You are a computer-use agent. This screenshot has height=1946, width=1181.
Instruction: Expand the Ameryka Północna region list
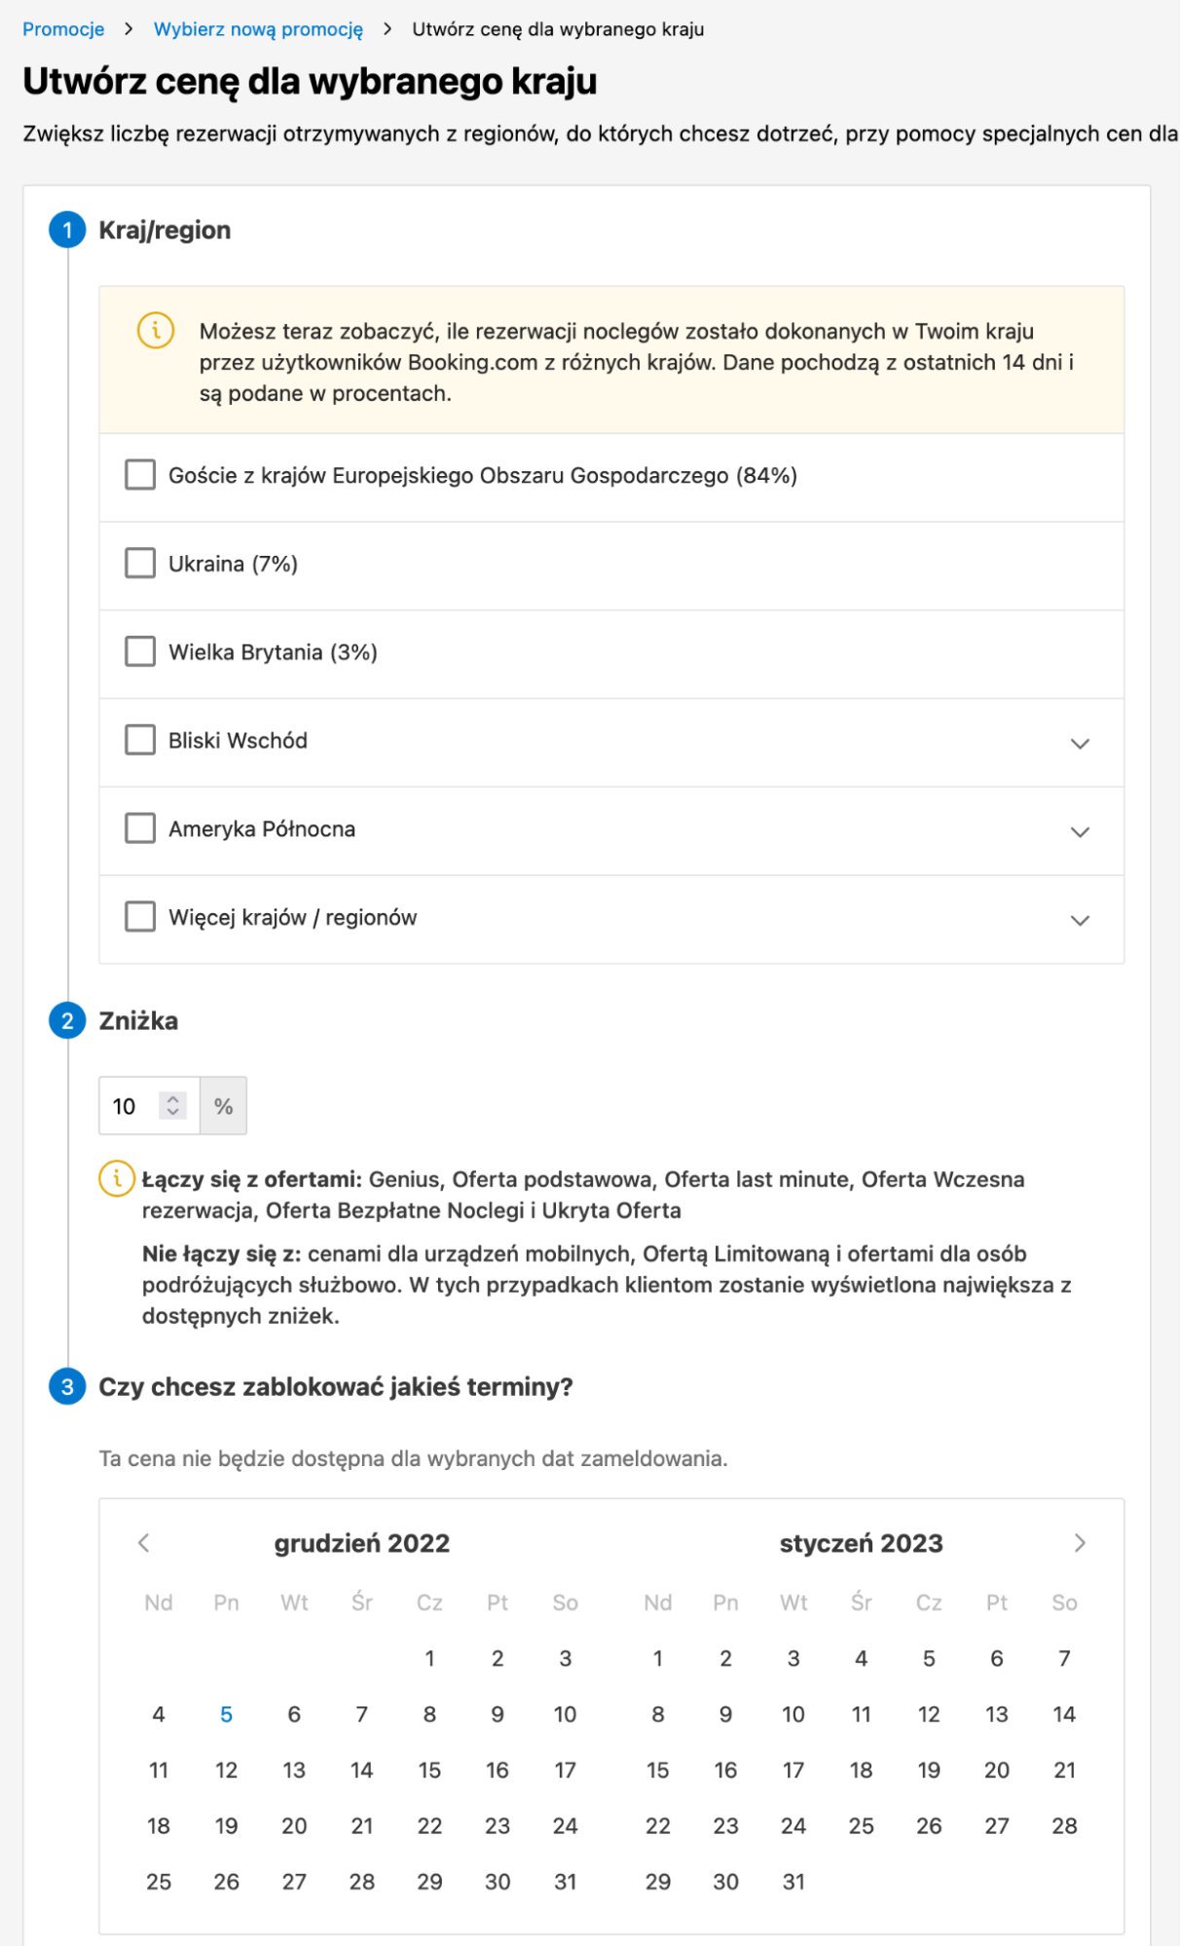click(x=1079, y=832)
